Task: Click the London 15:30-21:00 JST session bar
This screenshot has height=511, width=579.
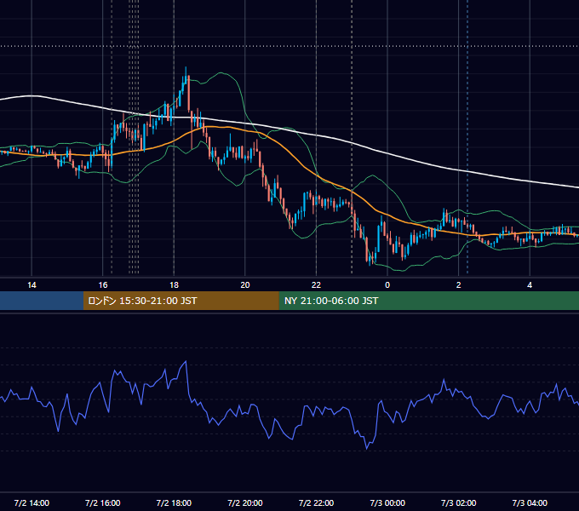Action: pyautogui.click(x=181, y=301)
